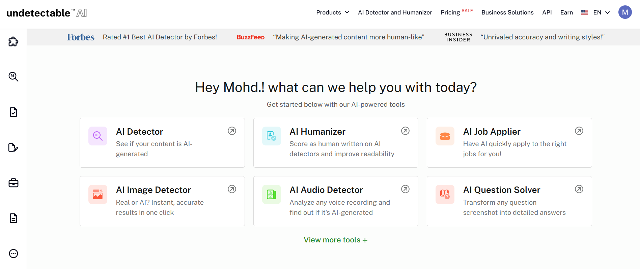Click the text document sidebar icon
The image size is (640, 269).
tap(13, 218)
